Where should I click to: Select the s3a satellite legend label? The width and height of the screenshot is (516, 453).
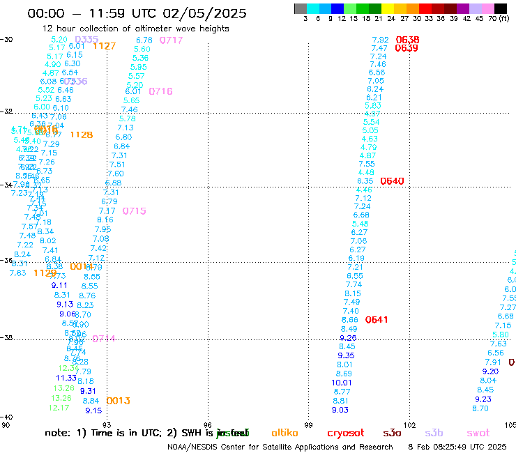click(x=392, y=433)
